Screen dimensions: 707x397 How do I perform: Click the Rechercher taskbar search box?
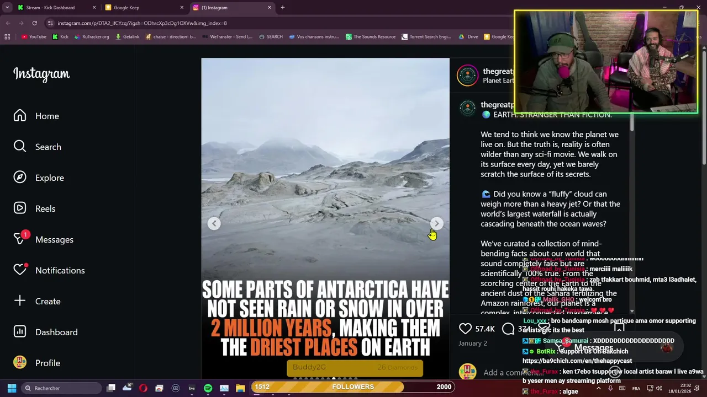click(62, 388)
